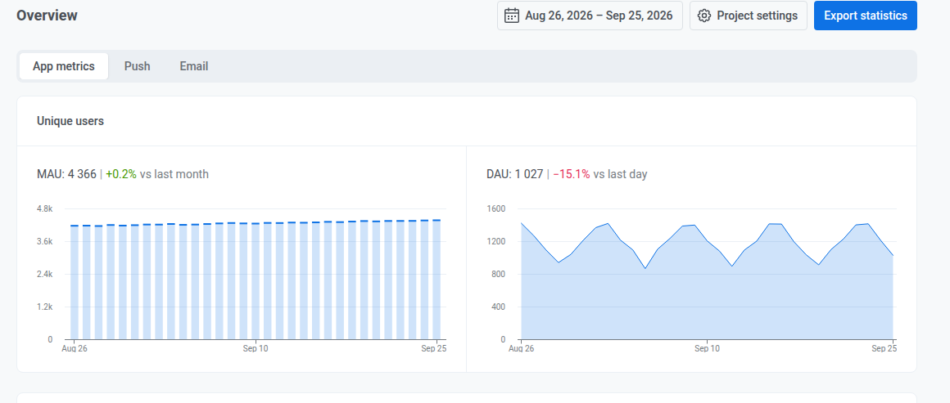Viewport: 950px width, 403px height.
Task: Select the first MAU bar for Aug 26
Action: 75,282
